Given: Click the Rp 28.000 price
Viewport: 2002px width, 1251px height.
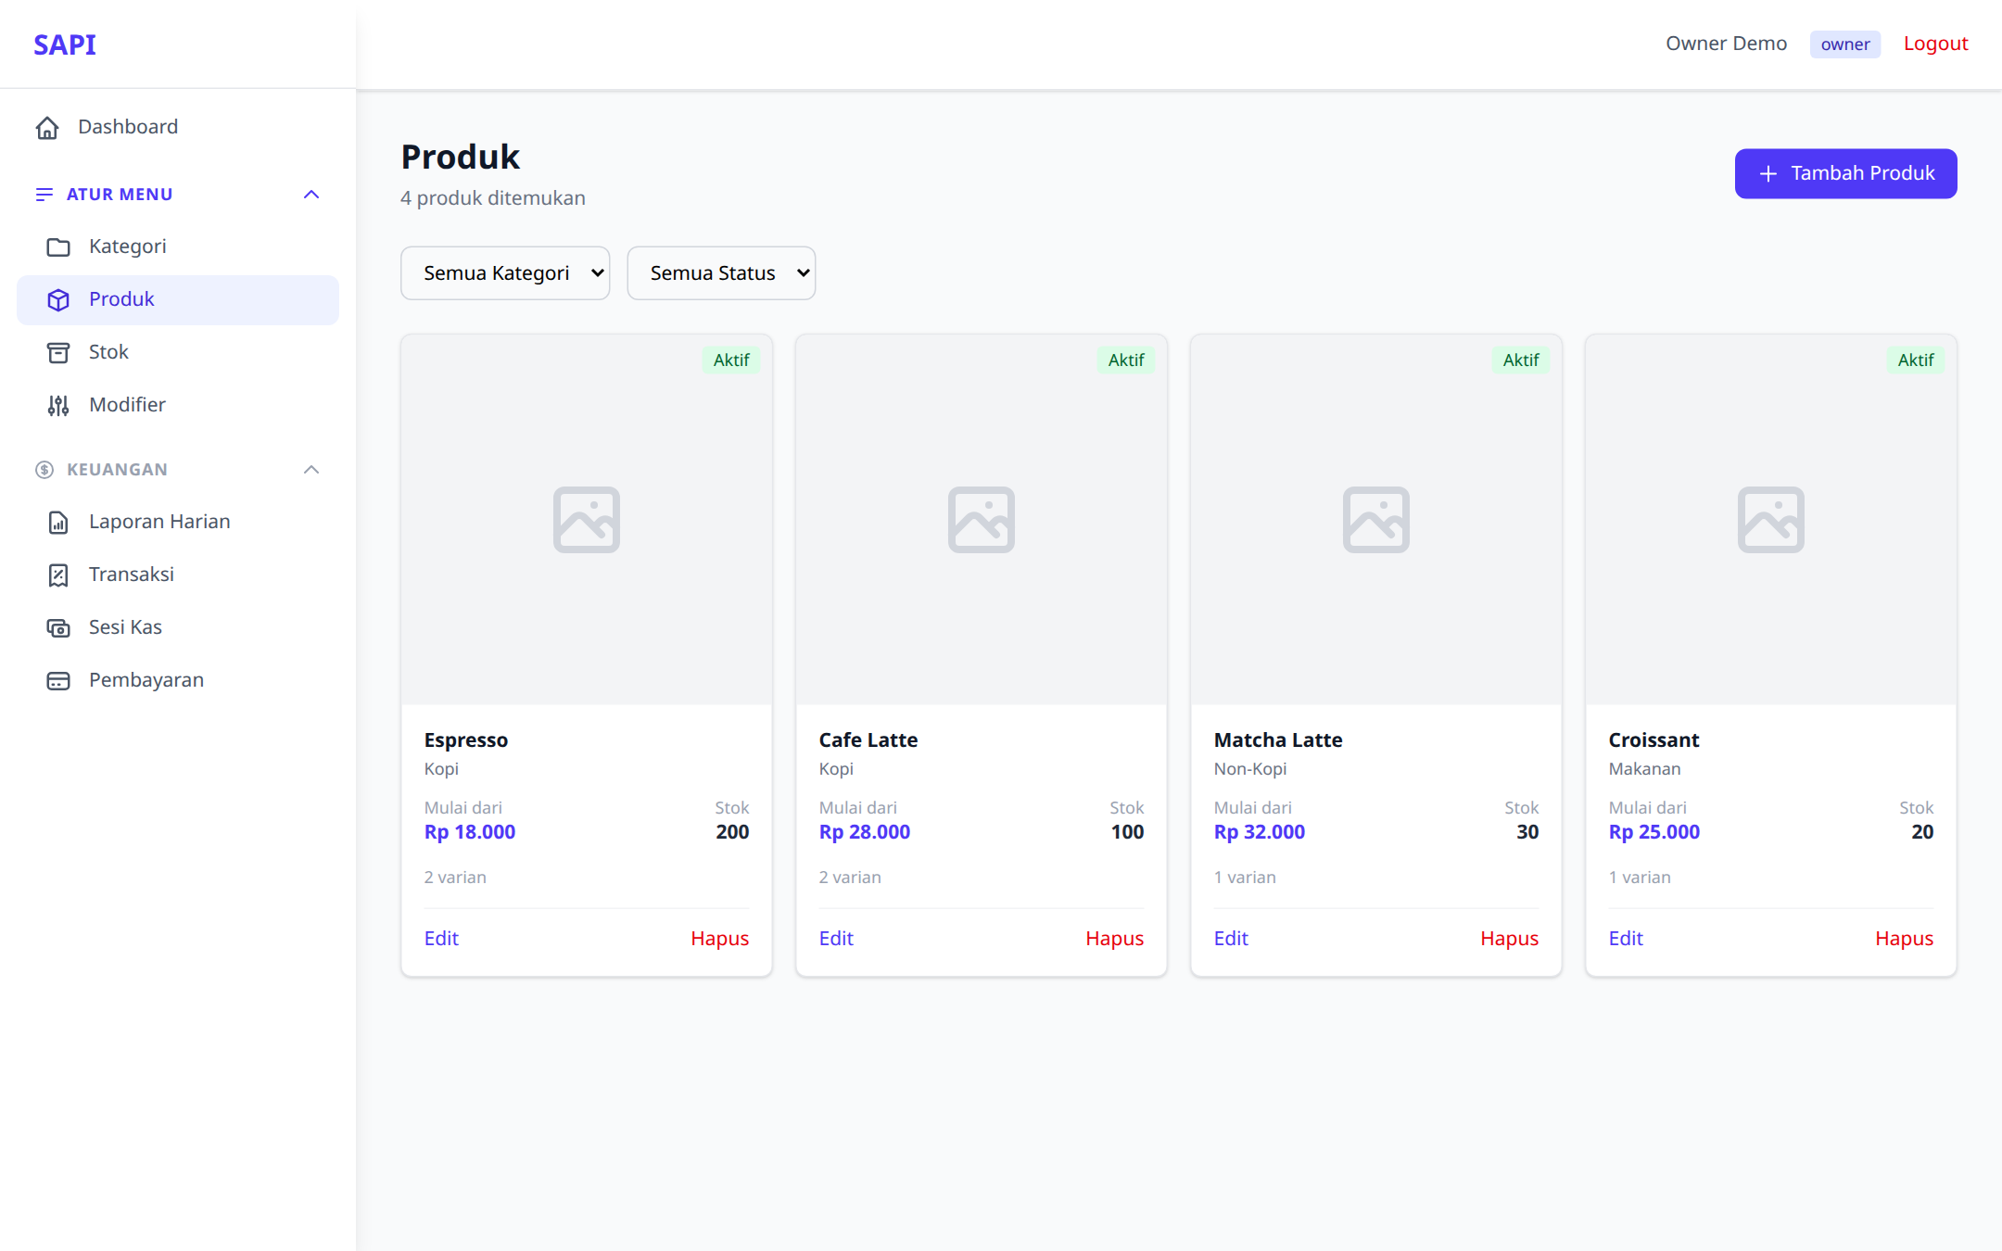Looking at the screenshot, I should tap(865, 832).
